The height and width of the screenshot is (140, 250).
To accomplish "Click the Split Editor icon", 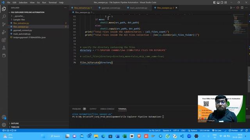I will (x=242, y=8).
